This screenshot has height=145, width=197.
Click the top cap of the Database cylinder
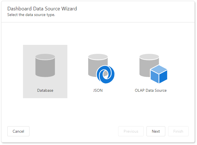45,57
